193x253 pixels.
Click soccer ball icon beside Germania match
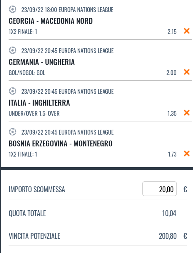pos(12,50)
